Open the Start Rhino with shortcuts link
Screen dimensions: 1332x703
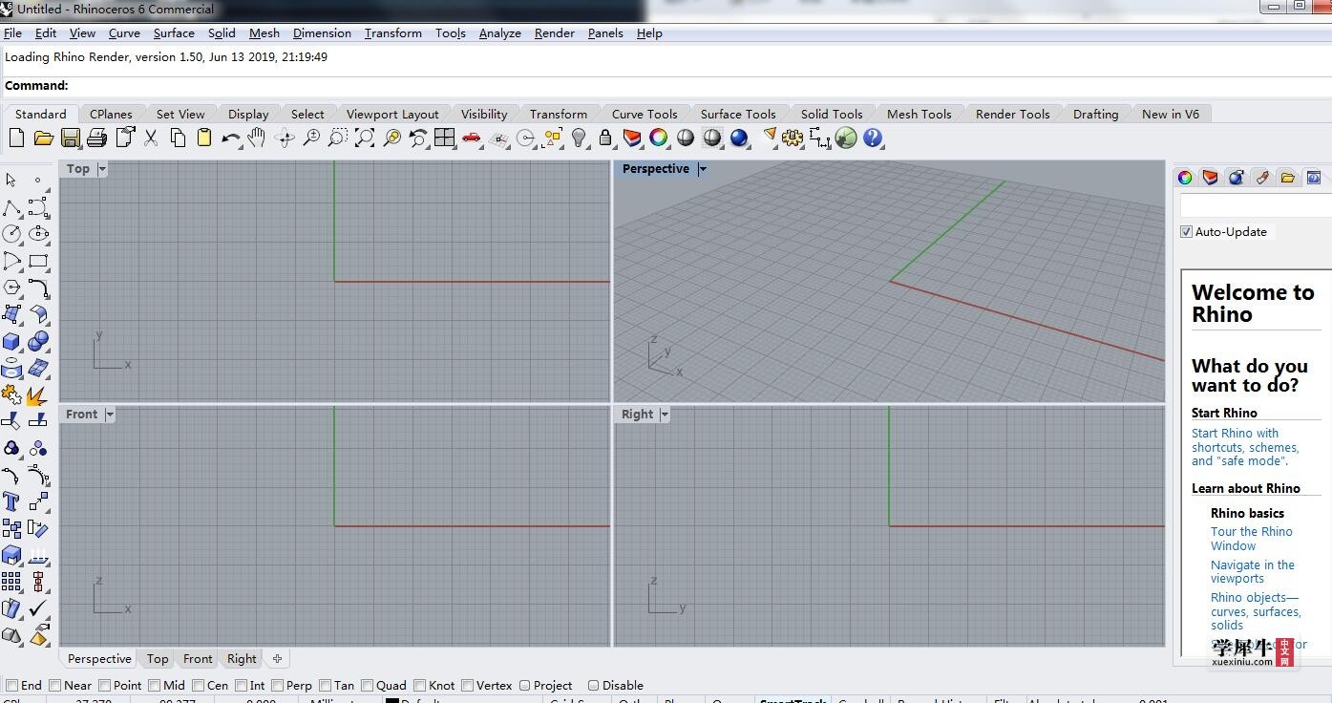[1245, 447]
